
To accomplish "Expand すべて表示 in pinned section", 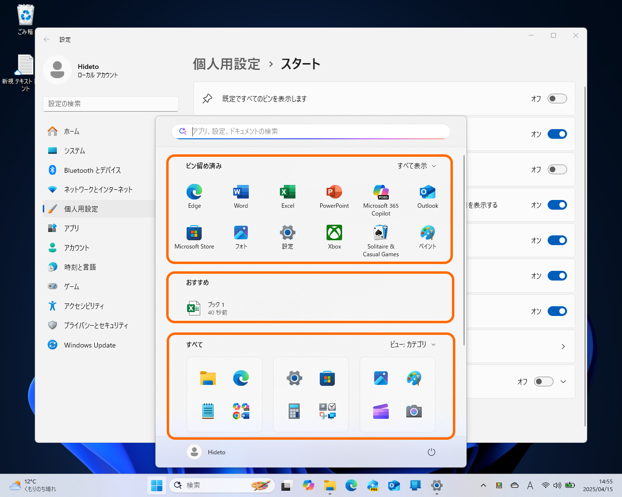I will (x=417, y=166).
